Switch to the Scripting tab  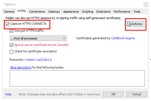(x=87, y=12)
